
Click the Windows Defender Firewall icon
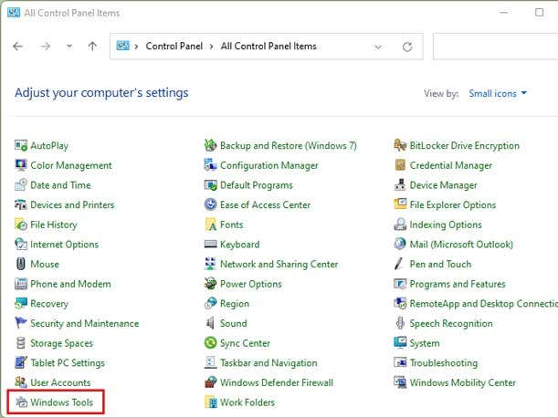pyautogui.click(x=211, y=382)
